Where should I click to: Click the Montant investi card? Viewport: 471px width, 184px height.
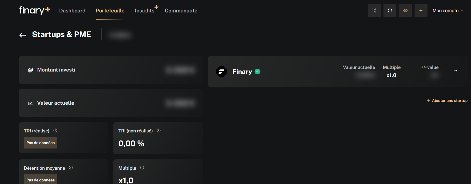click(111, 70)
